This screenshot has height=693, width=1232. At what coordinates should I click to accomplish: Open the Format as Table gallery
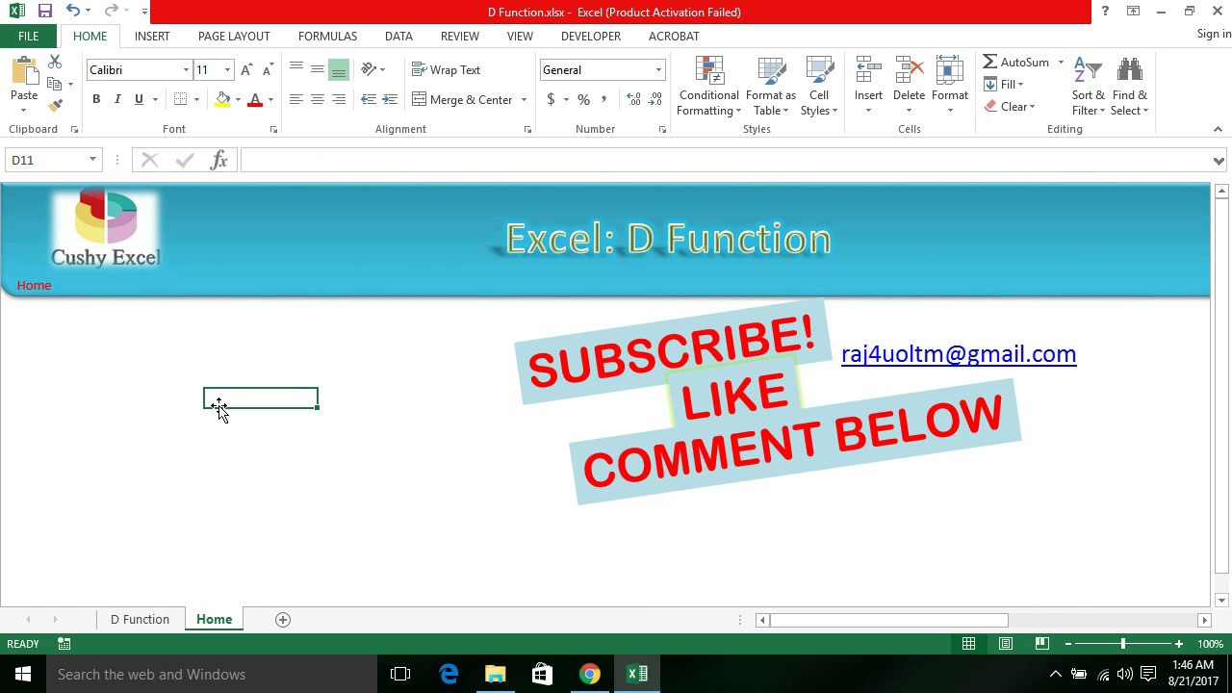(771, 87)
